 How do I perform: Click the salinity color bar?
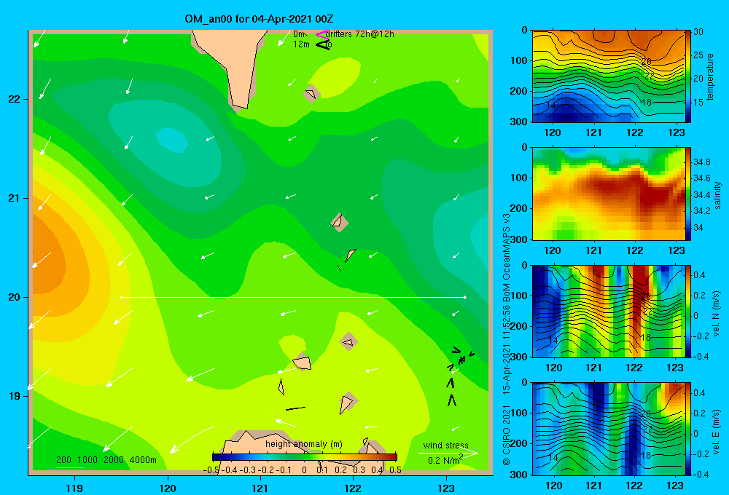688,194
